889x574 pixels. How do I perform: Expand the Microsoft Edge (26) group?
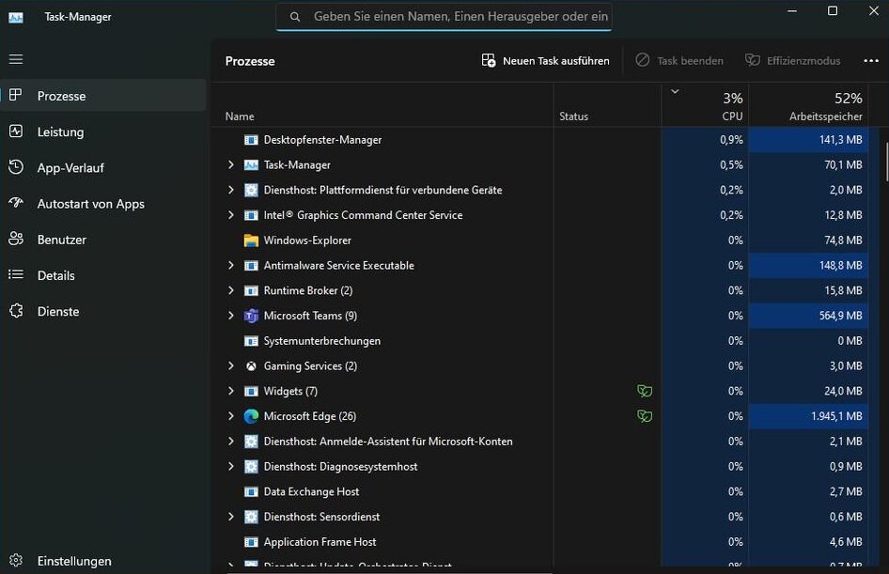(231, 416)
